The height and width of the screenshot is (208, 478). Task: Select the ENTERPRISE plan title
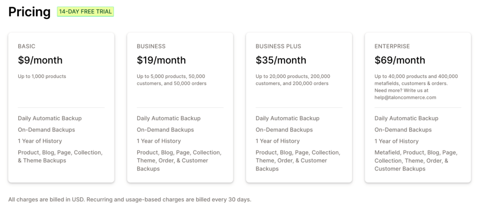point(392,46)
